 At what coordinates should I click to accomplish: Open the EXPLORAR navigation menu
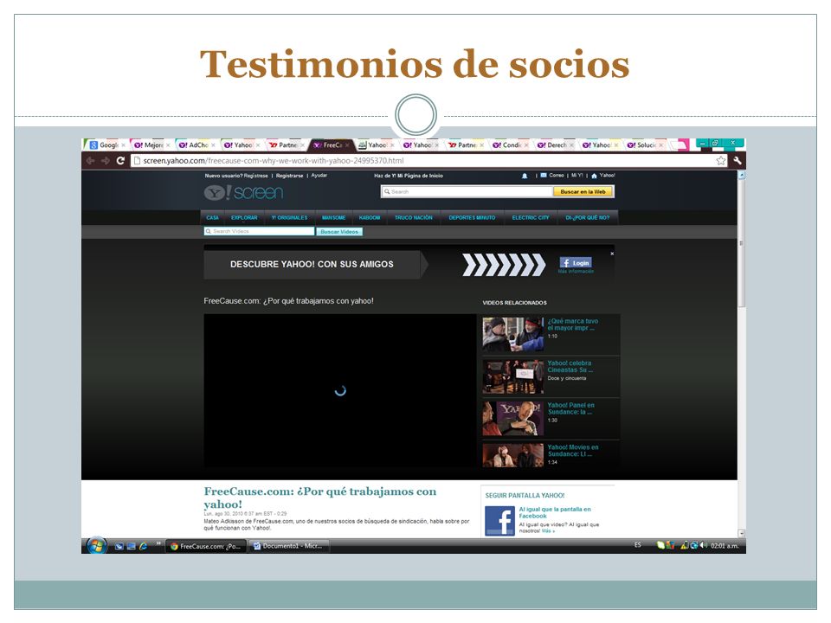point(244,218)
